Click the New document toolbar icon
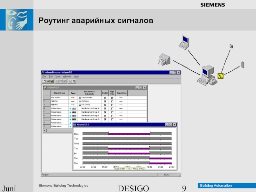 pyautogui.click(x=44, y=81)
